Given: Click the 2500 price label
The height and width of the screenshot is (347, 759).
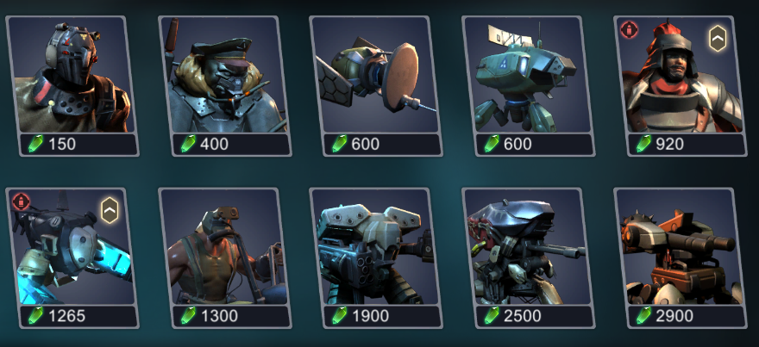Looking at the screenshot, I should coord(523,316).
